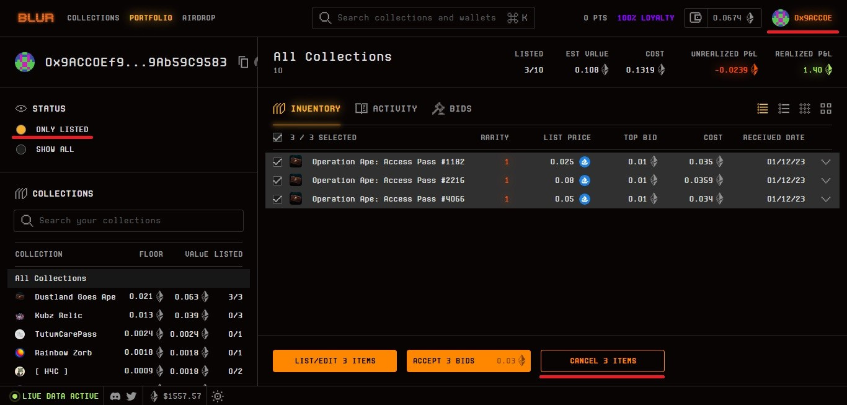The height and width of the screenshot is (405, 847).
Task: Switch to the ACTIVITY tab
Action: click(x=386, y=109)
